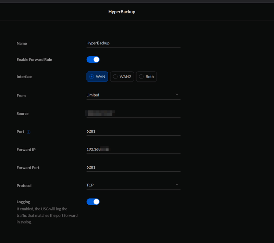
Task: Select the Both interface option
Action: pyautogui.click(x=146, y=76)
